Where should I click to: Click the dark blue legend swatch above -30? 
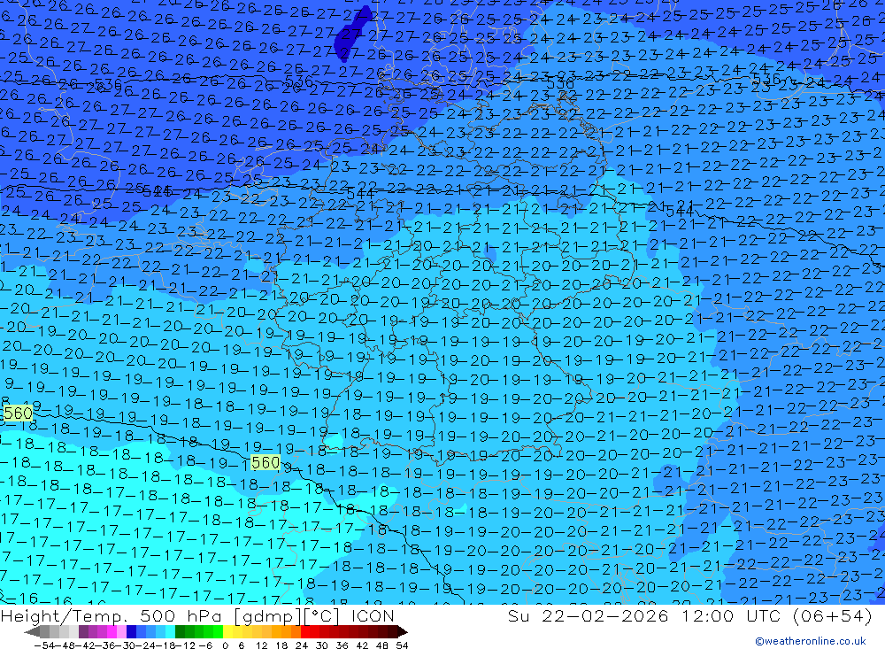pyautogui.click(x=131, y=631)
